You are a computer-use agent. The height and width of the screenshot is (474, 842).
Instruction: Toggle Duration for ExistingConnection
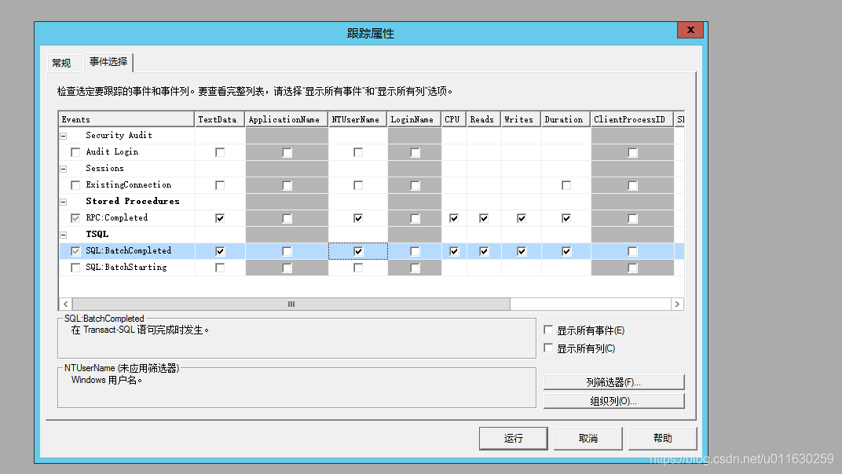[566, 185]
